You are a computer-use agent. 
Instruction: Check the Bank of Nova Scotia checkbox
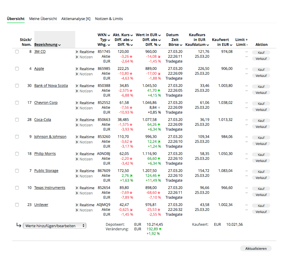pyautogui.click(x=17, y=86)
